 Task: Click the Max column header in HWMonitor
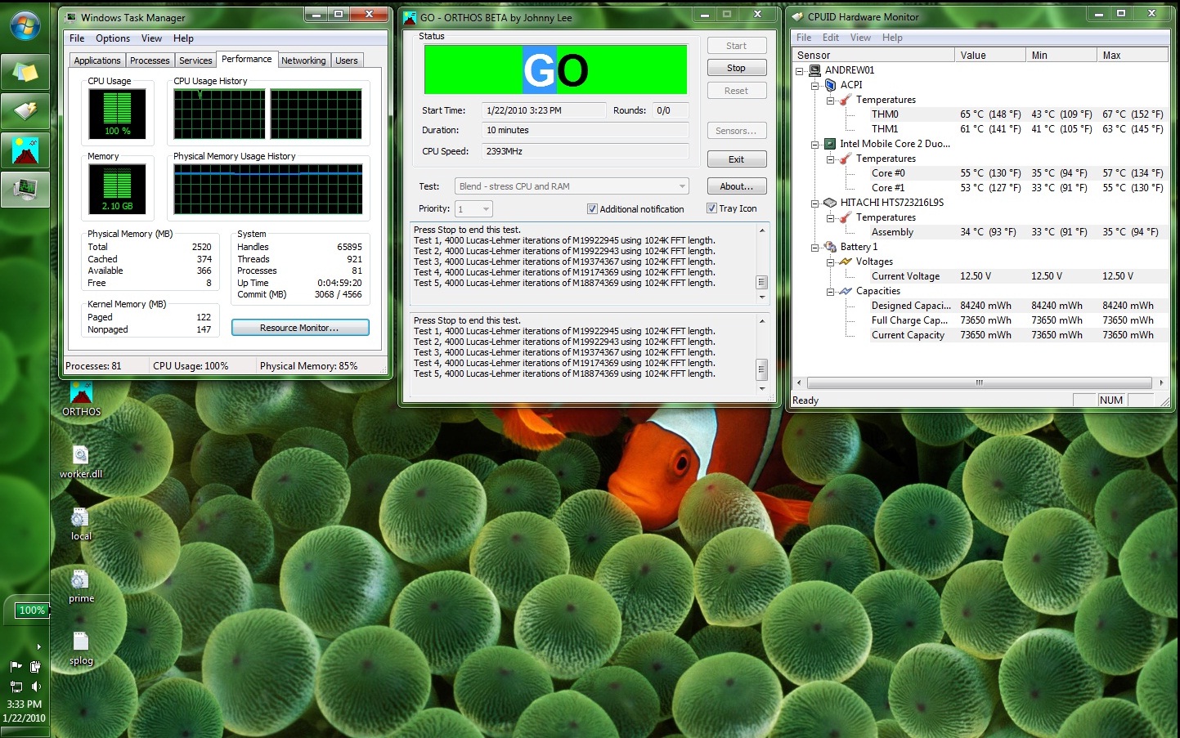pyautogui.click(x=1132, y=55)
